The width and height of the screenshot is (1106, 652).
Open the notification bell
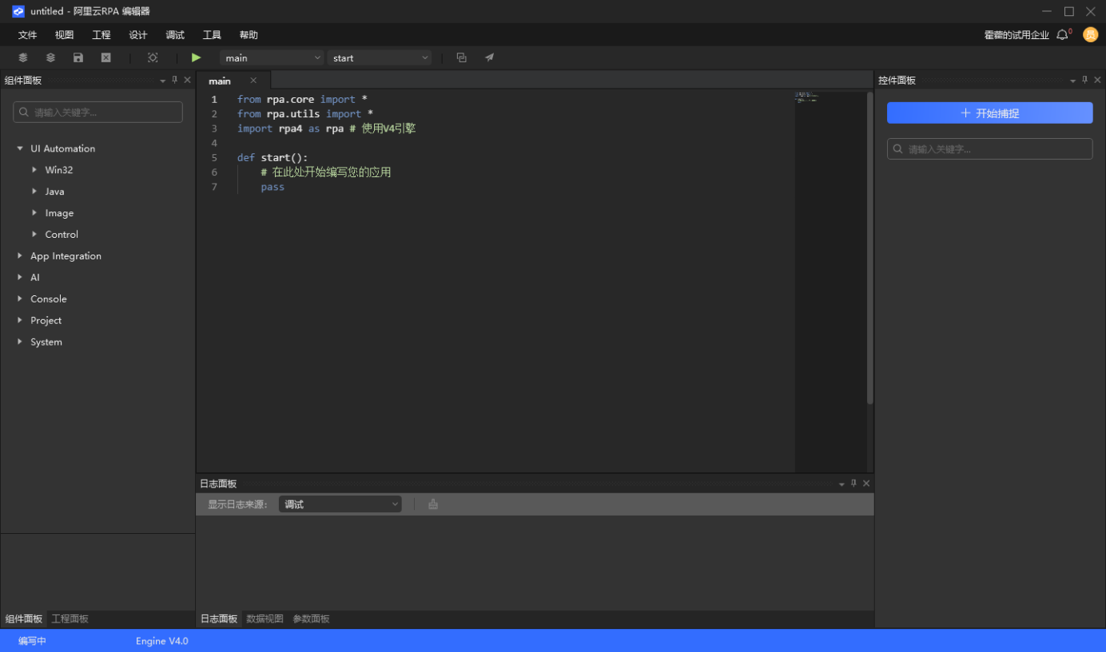1063,34
